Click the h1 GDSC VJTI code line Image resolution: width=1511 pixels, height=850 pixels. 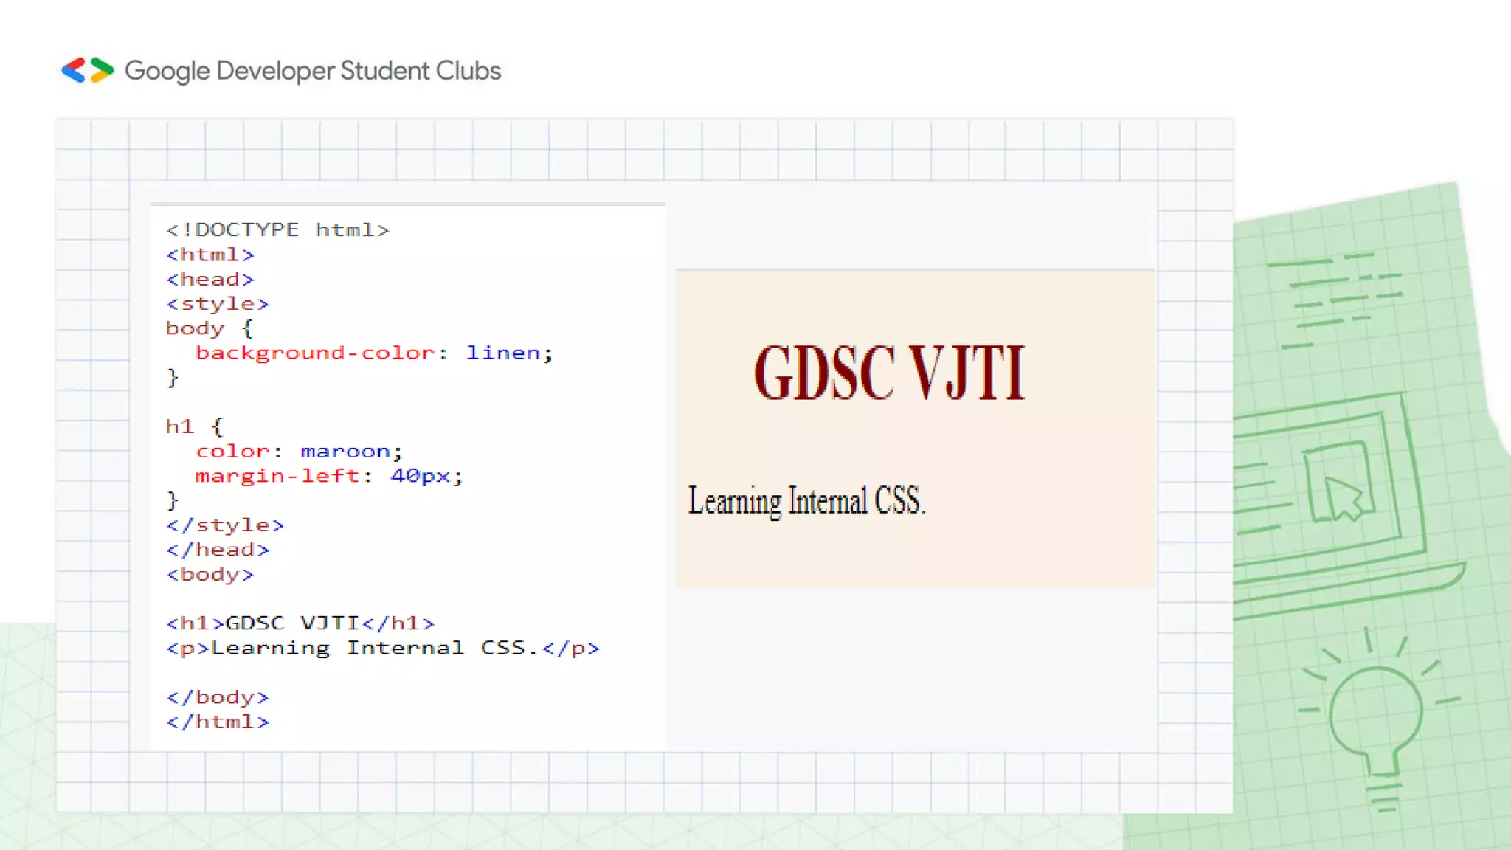(x=300, y=623)
